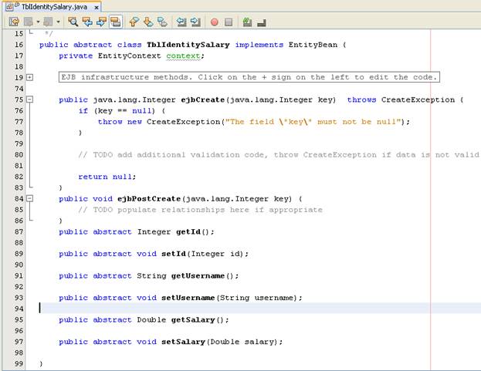The image size is (481, 371).
Task: Select the TblIdentitySalary.java tab
Action: [x=54, y=7]
